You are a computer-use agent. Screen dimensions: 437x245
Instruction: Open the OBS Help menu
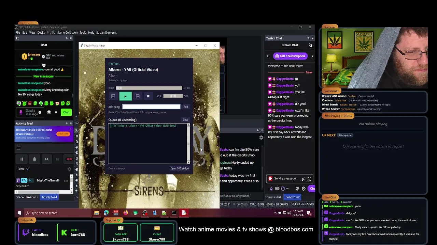[91, 33]
